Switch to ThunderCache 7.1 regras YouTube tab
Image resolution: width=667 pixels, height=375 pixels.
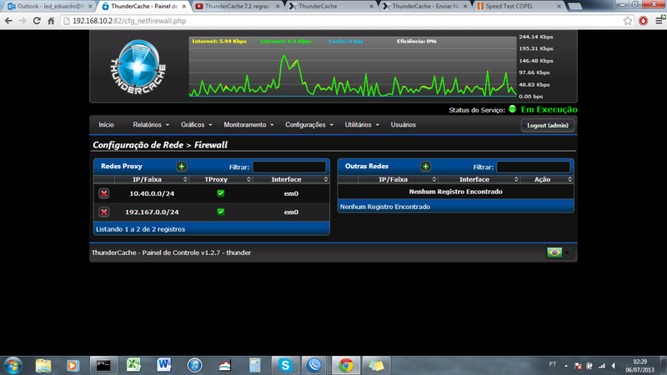237,7
